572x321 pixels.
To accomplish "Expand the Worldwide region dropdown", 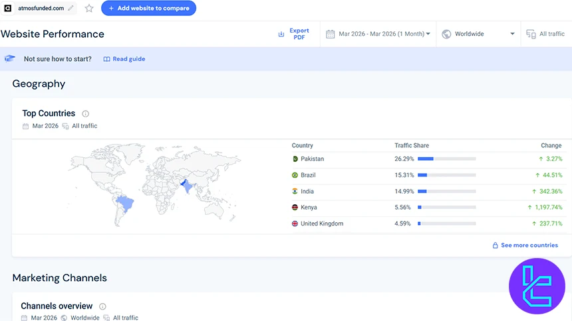I will click(478, 34).
